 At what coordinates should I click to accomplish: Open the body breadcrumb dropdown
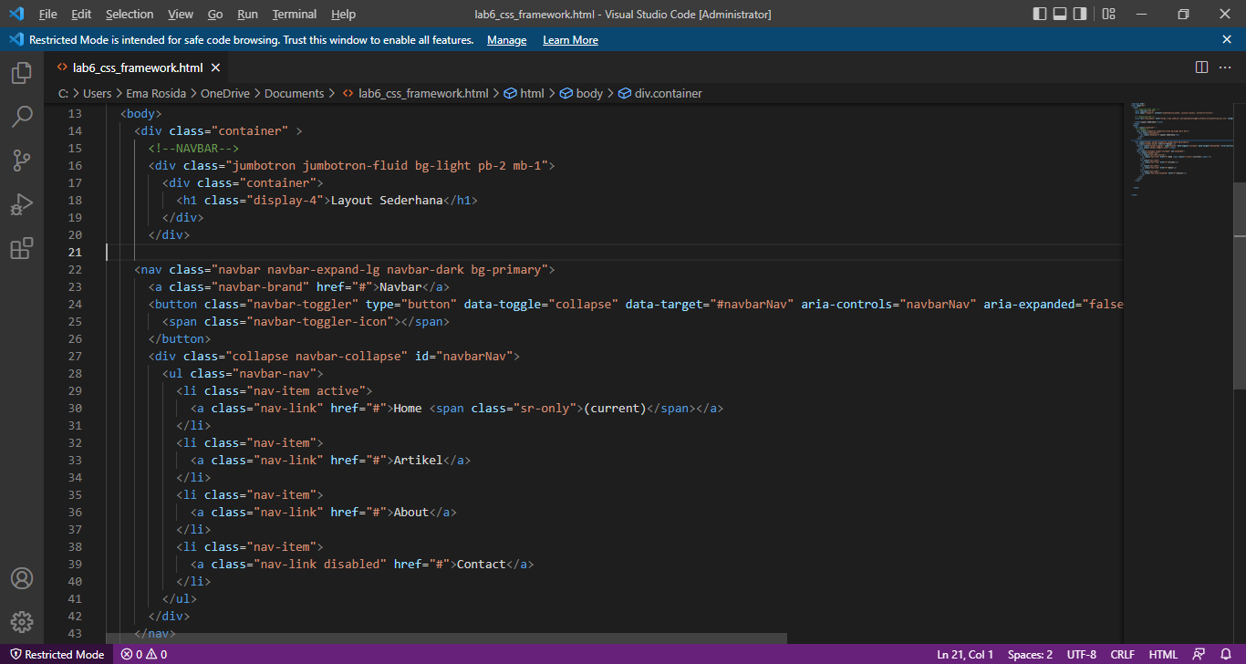coord(587,92)
